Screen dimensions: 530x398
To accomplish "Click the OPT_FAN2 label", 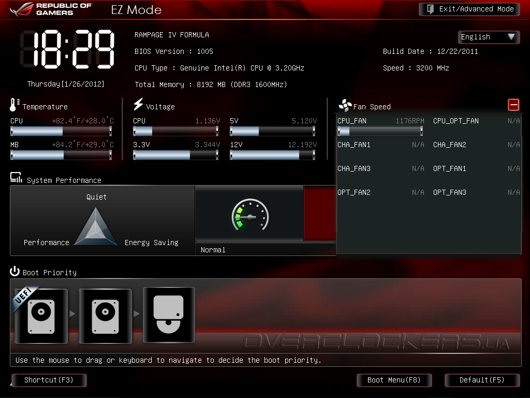I will (354, 193).
